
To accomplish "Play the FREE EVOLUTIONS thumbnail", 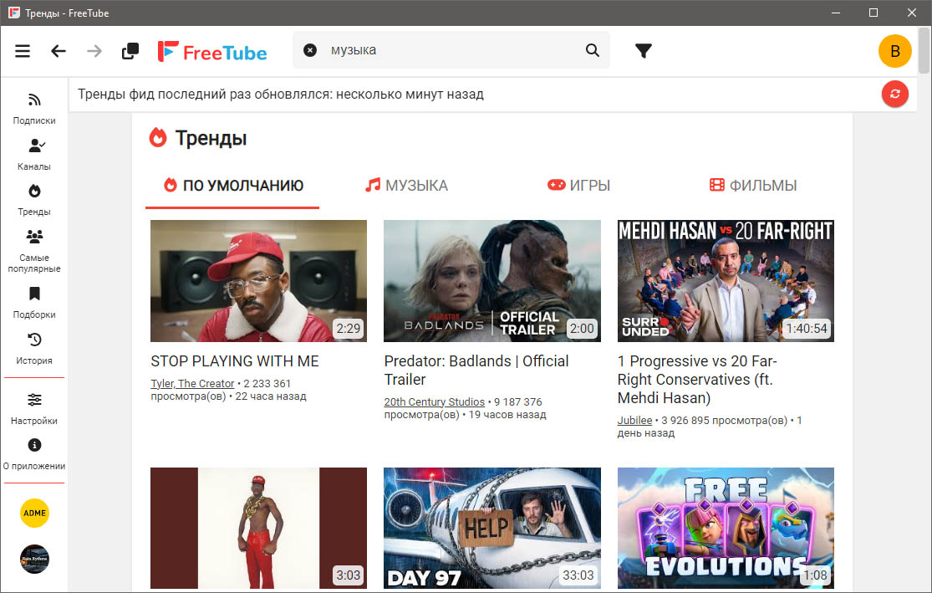I will 726,528.
